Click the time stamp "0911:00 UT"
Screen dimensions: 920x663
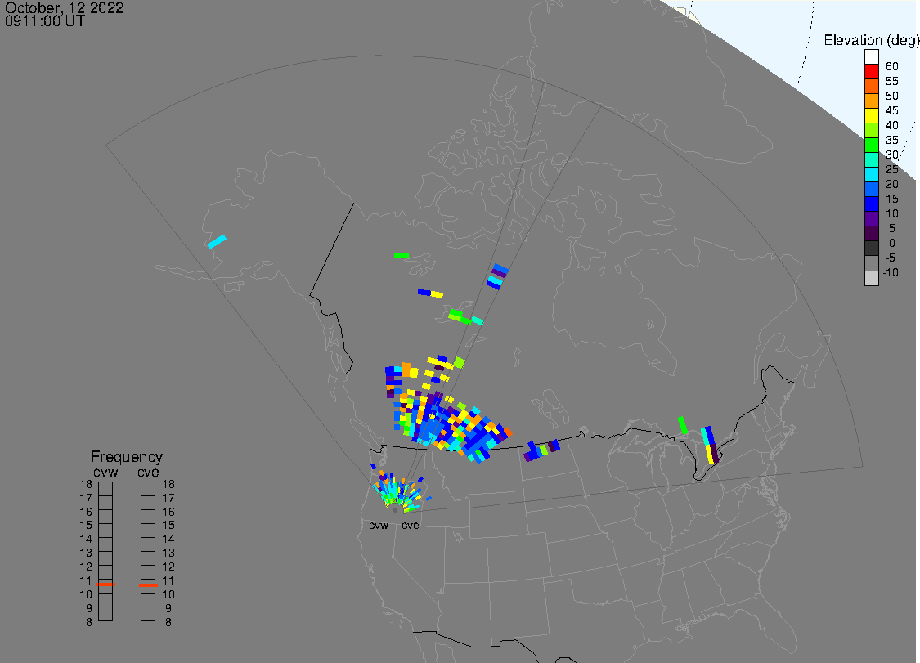pyautogui.click(x=45, y=21)
